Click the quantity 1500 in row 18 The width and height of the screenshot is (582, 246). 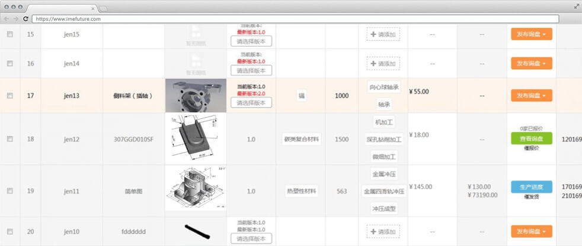click(341, 140)
